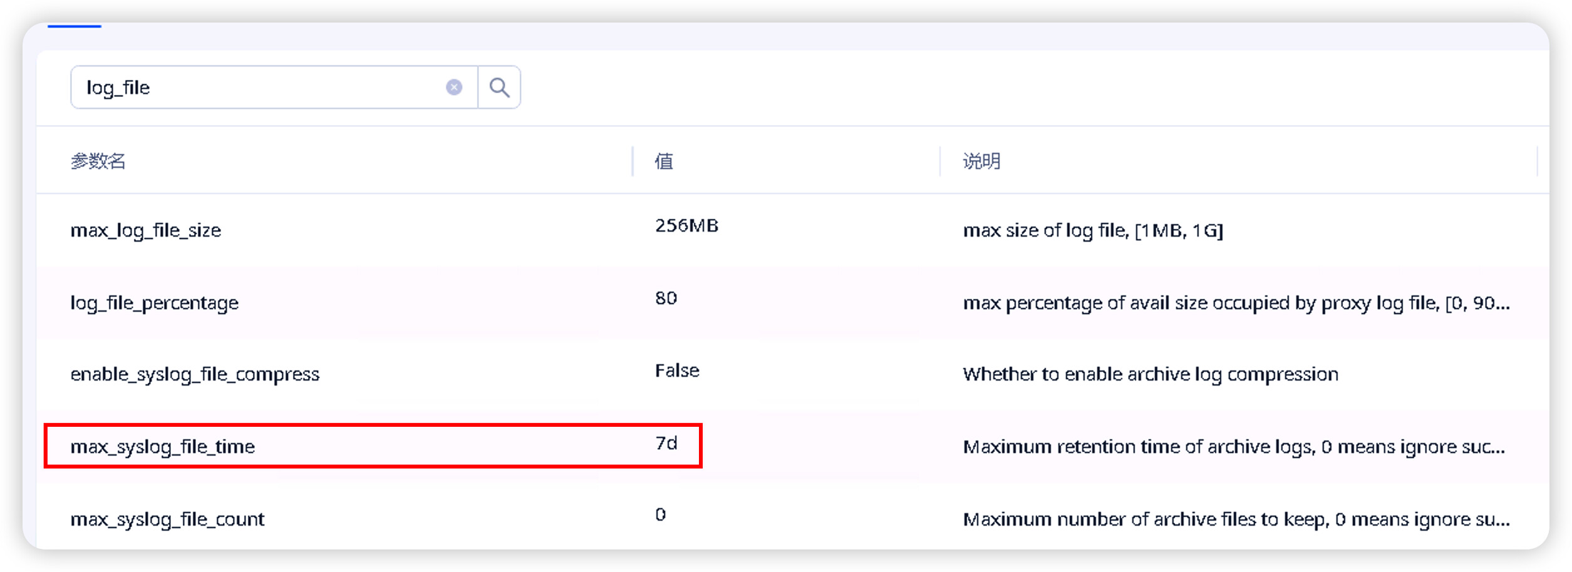
Task: Click the value 80 for log_file_percentage
Action: [x=666, y=298]
